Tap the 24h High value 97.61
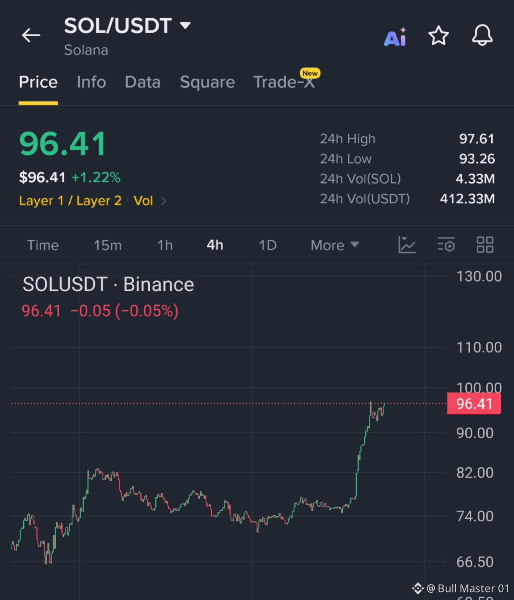The width and height of the screenshot is (514, 600). (x=477, y=139)
